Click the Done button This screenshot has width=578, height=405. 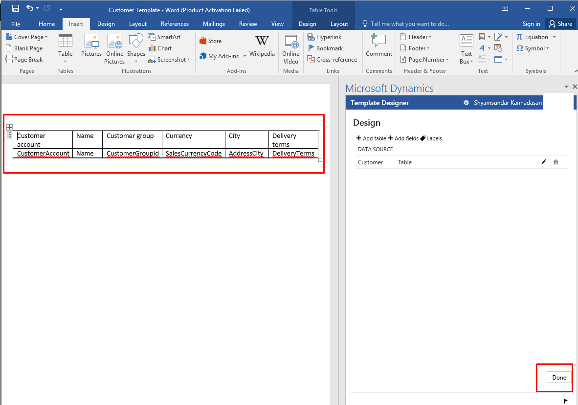(559, 377)
